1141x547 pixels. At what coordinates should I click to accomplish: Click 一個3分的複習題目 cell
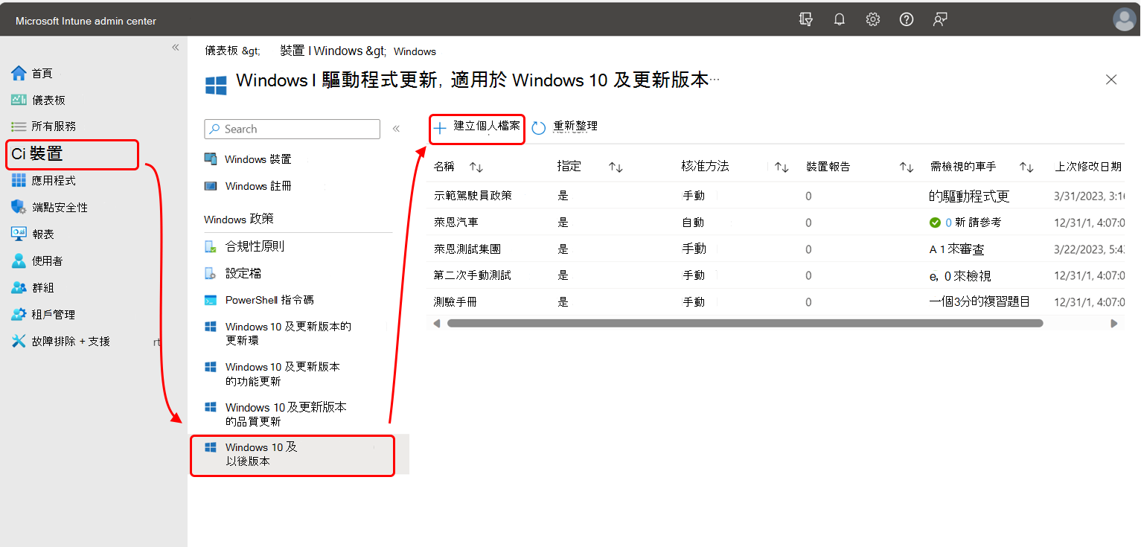[x=979, y=302]
